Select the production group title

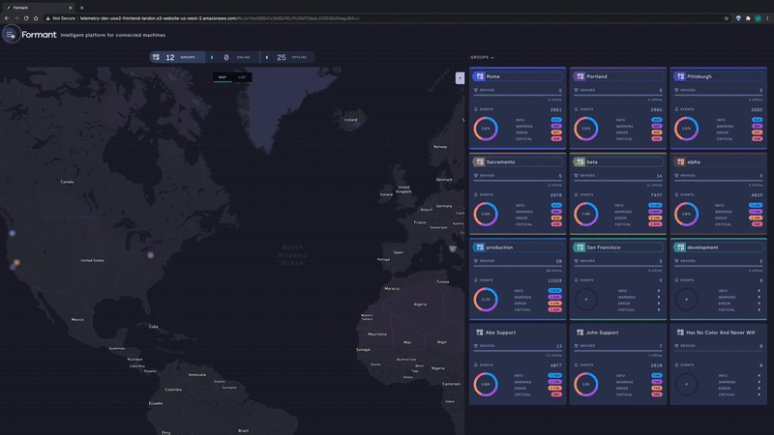[x=500, y=247]
